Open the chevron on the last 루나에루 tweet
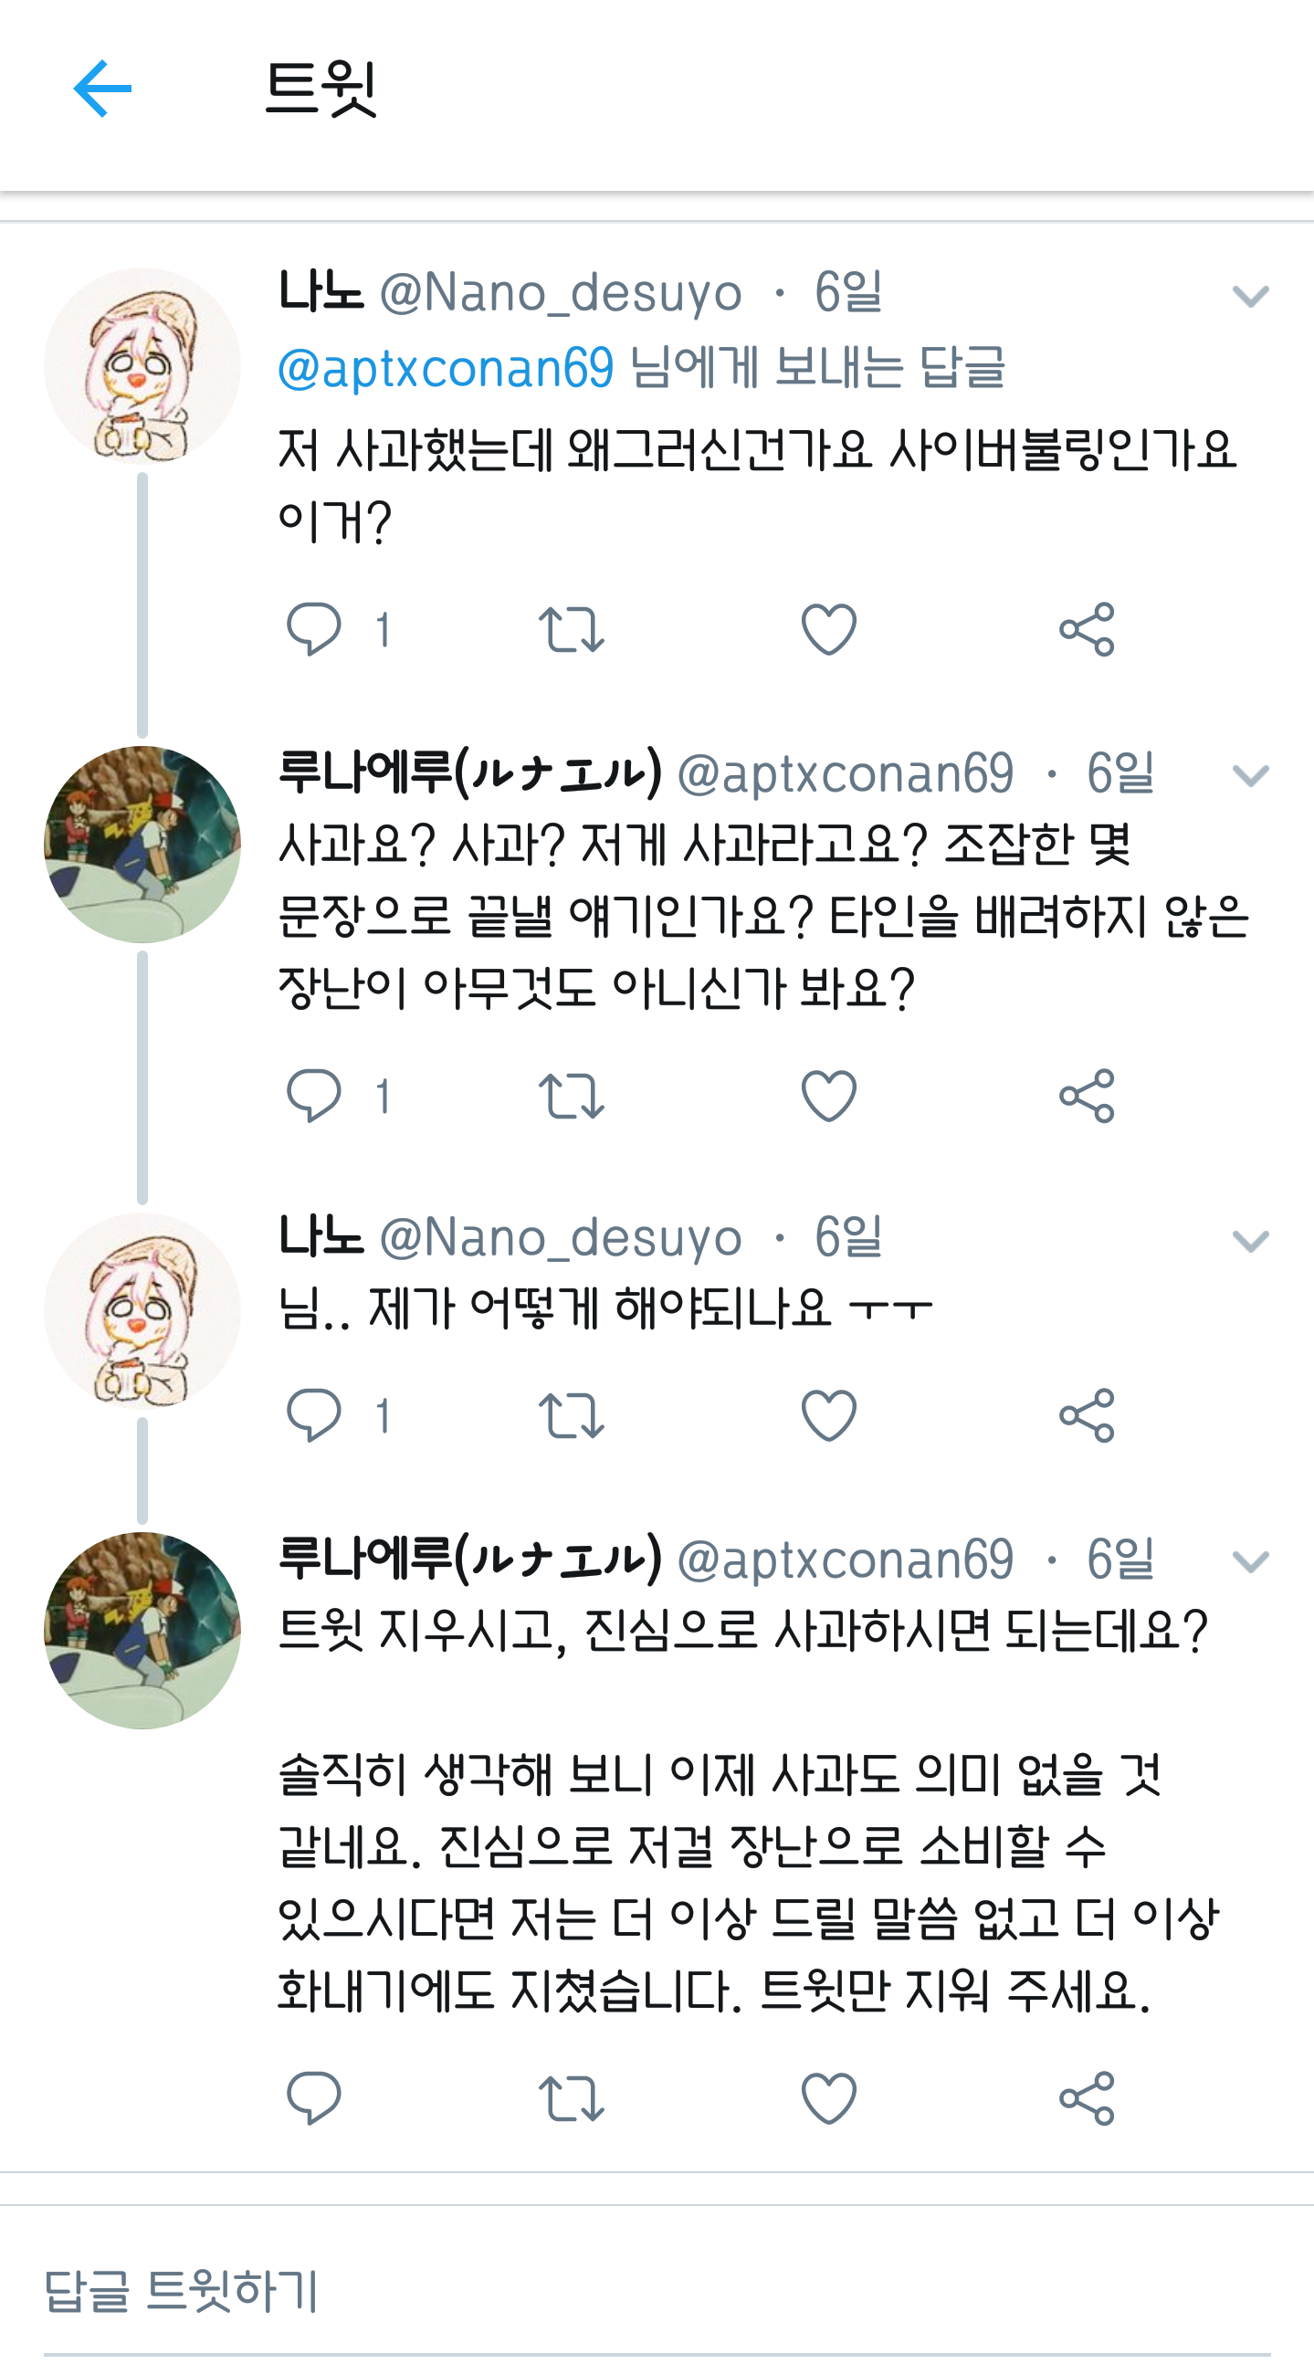Image resolution: width=1314 pixels, height=2374 pixels. click(1250, 1561)
